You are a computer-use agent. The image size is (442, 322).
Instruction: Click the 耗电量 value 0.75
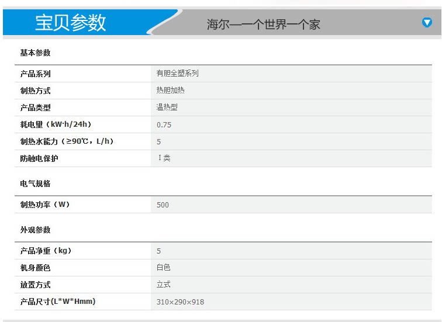point(164,124)
